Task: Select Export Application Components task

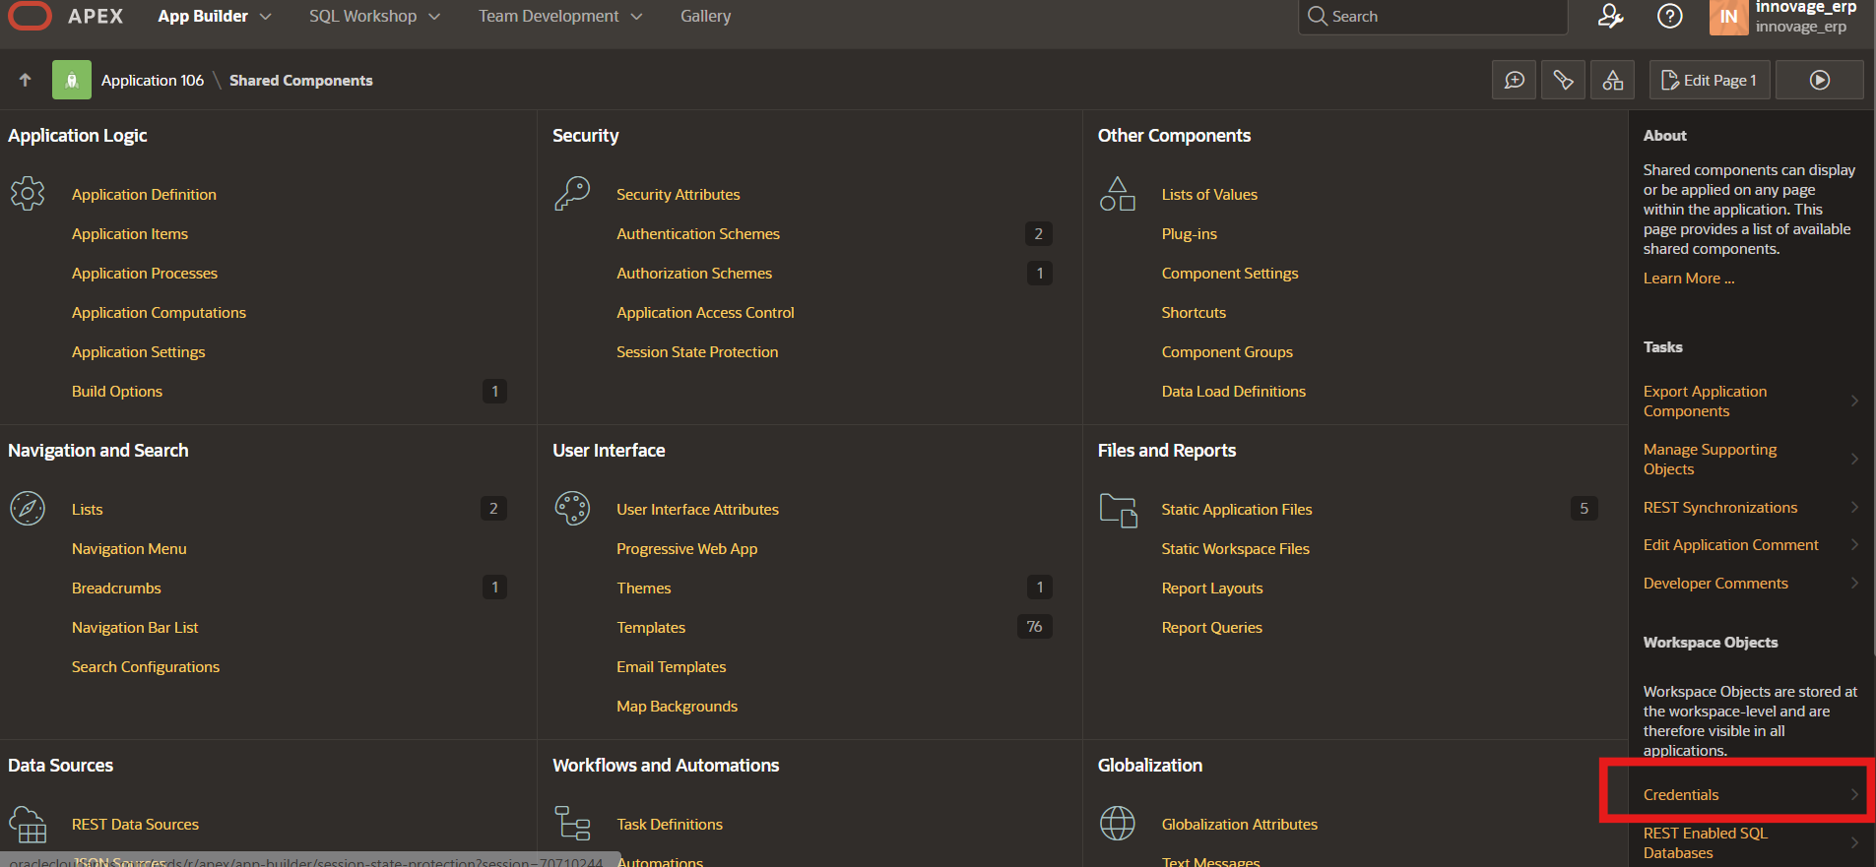Action: point(1705,402)
